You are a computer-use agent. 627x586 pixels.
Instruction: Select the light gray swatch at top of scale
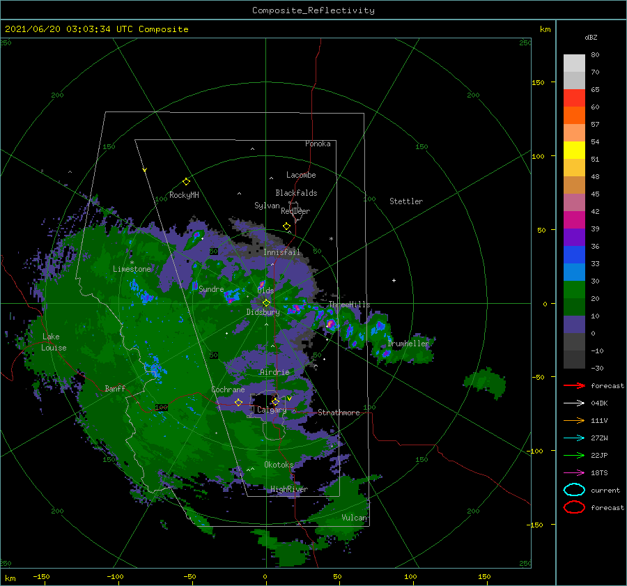coord(574,63)
